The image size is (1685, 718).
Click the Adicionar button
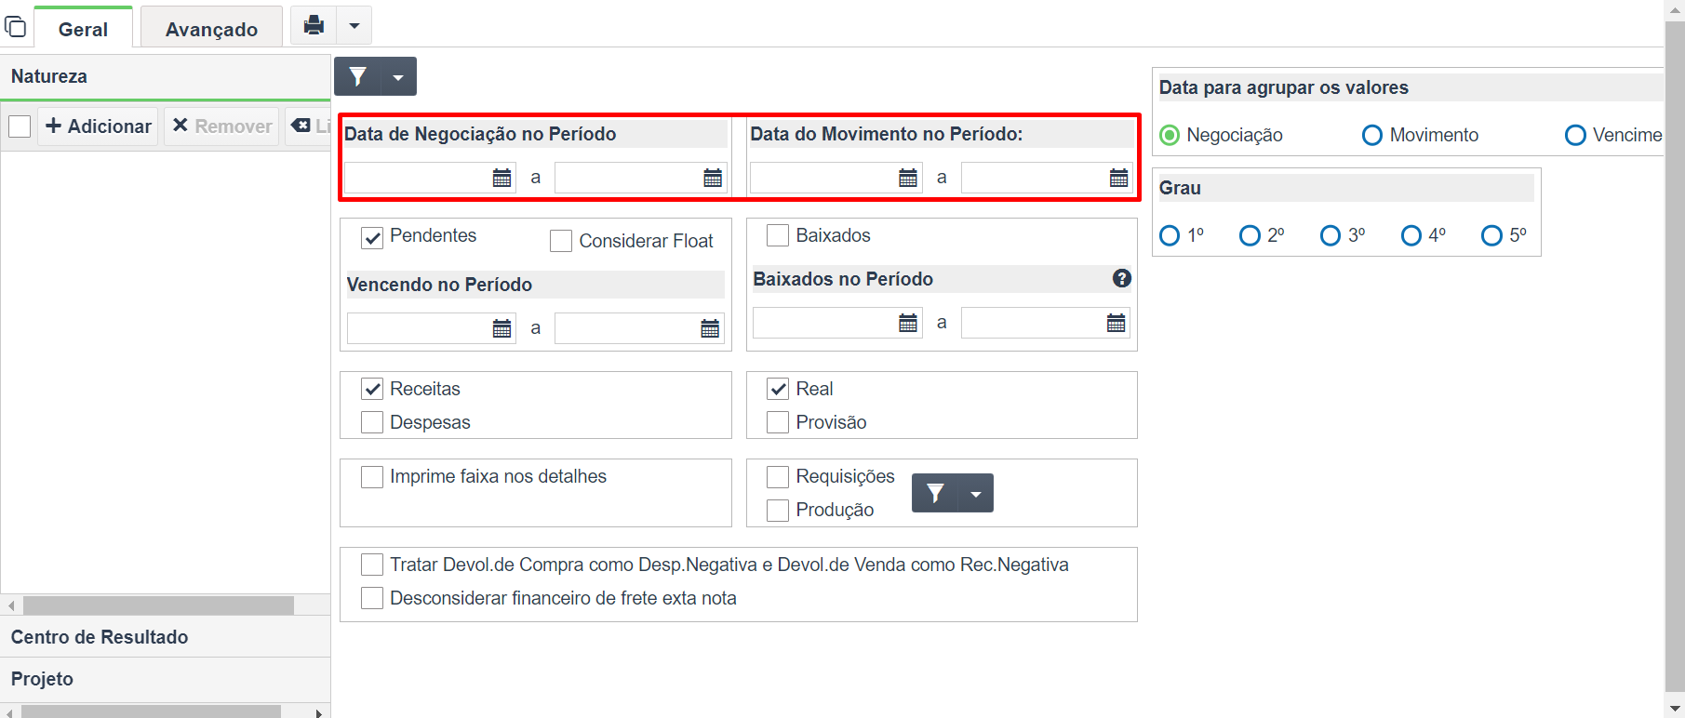(99, 126)
